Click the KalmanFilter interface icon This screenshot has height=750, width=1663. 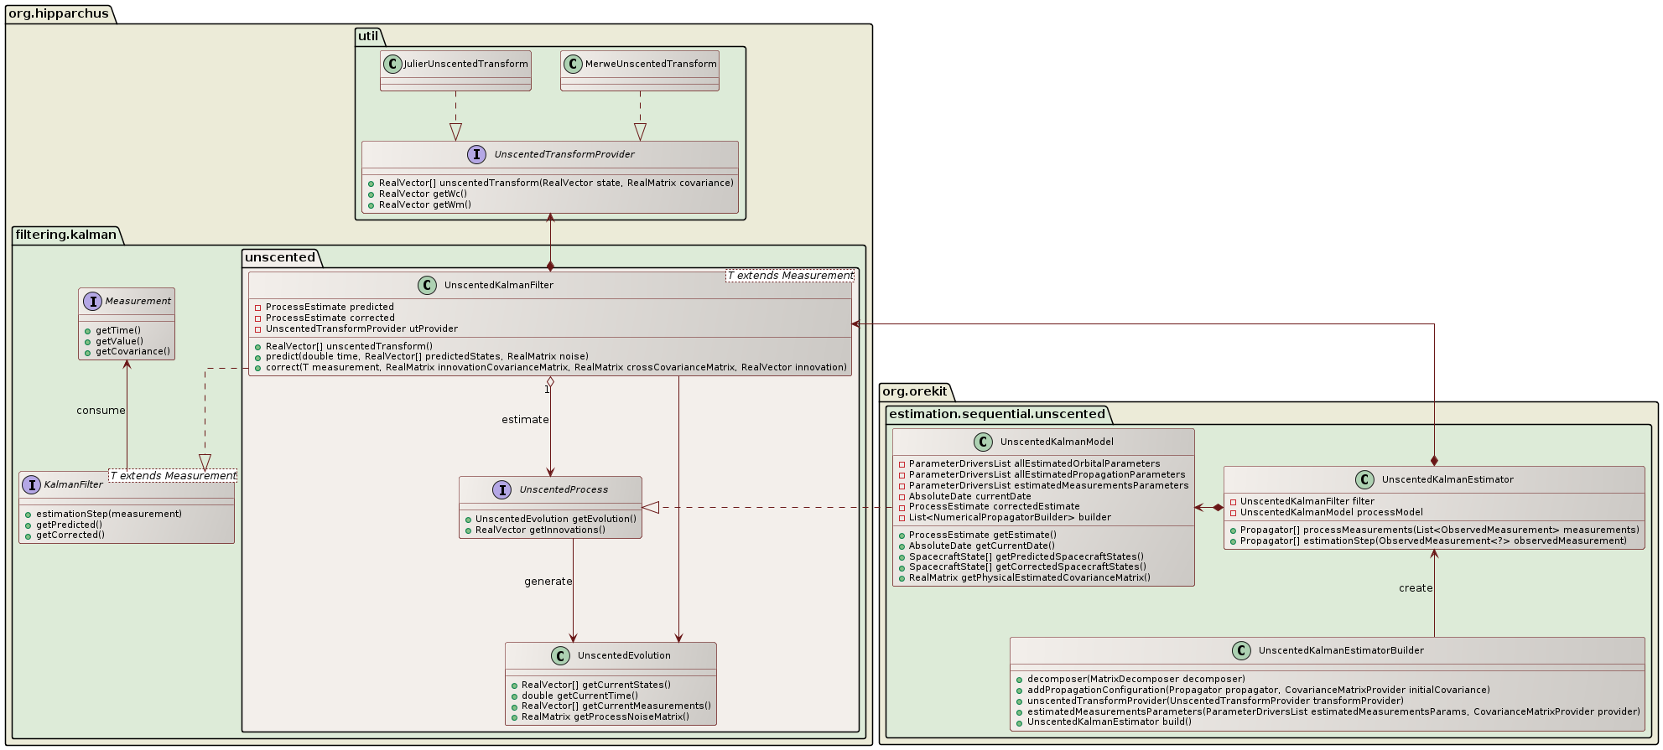(x=31, y=484)
